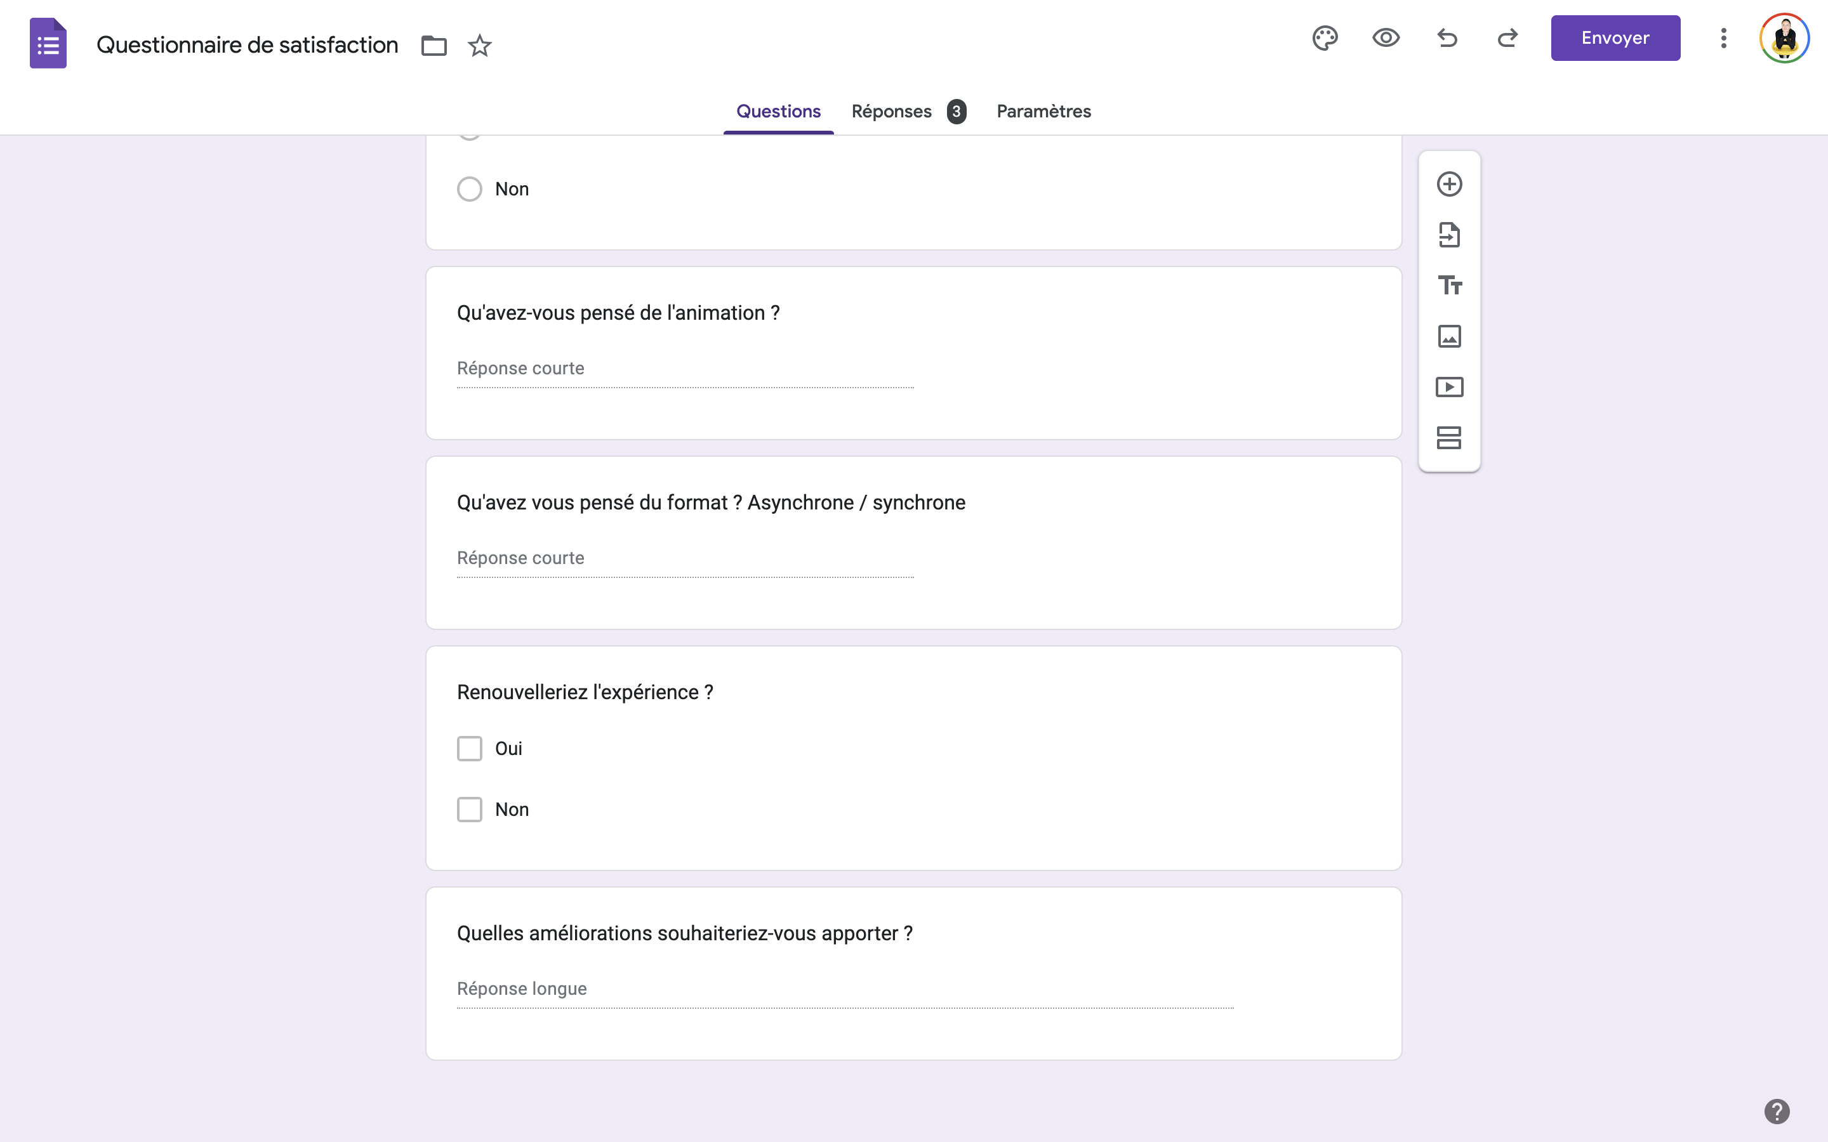The width and height of the screenshot is (1828, 1142).
Task: Click the import questions icon
Action: pos(1449,235)
